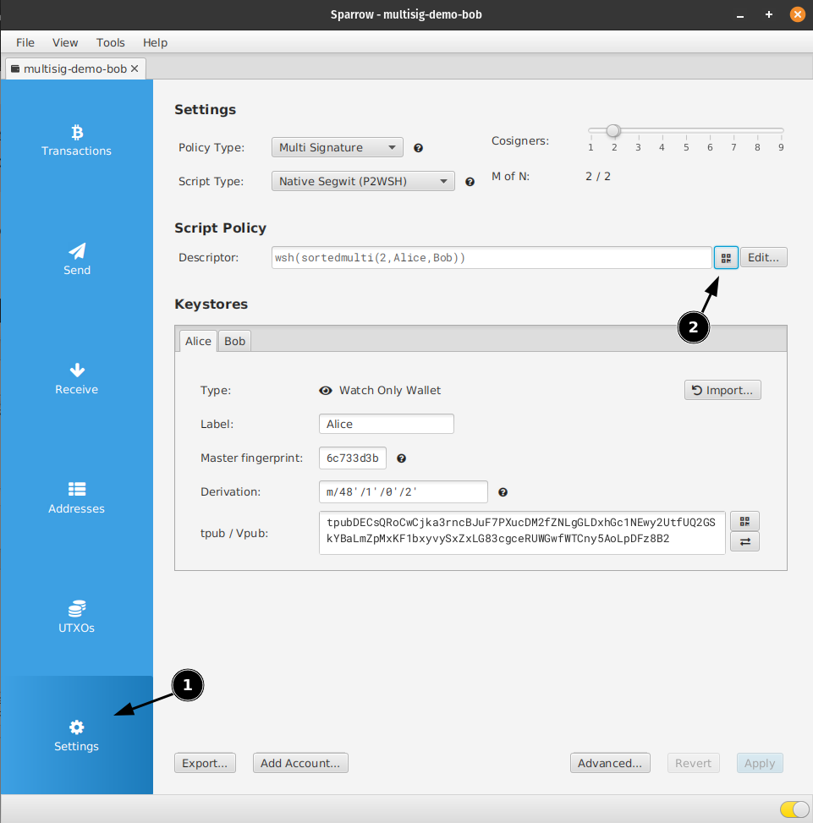
Task: Go to the Receive sidebar section
Action: pos(77,379)
